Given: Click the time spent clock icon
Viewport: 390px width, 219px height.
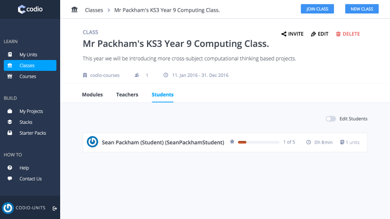Looking at the screenshot, I should click(309, 142).
